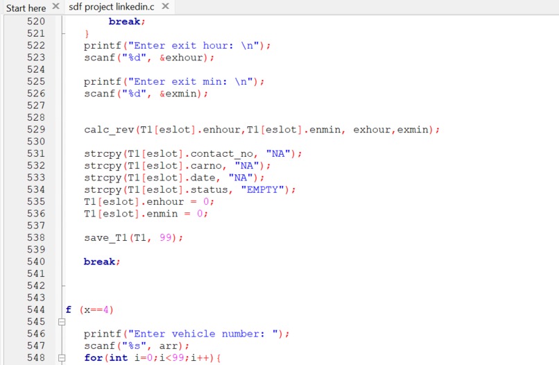Screen dimensions: 559x365
Task: Close the sdf project linkedin.c tab
Action: point(165,6)
